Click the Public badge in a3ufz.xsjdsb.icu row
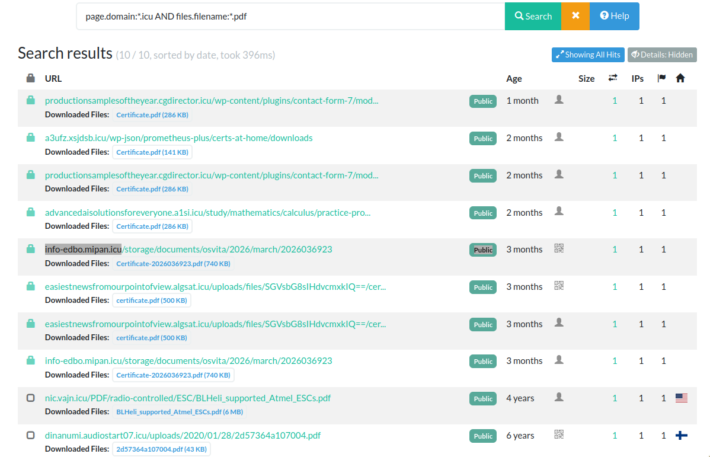Image resolution: width=710 pixels, height=457 pixels. 482,139
